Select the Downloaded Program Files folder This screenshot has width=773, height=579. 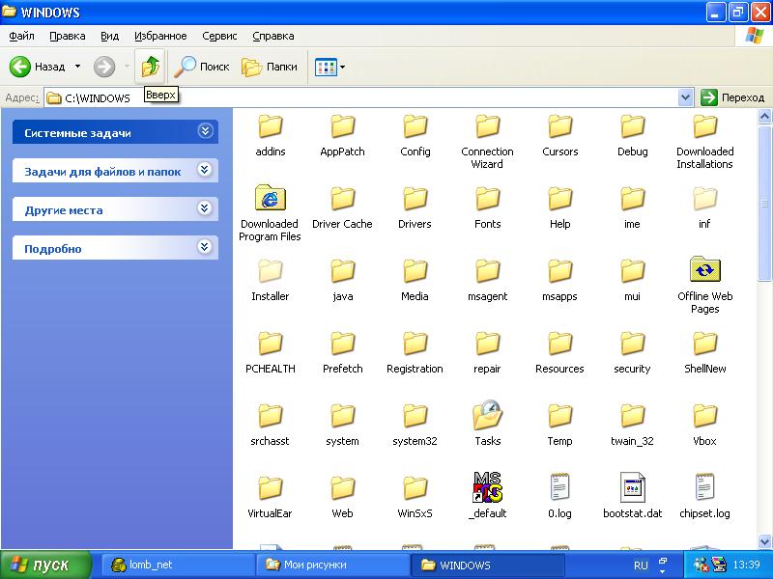tap(270, 213)
